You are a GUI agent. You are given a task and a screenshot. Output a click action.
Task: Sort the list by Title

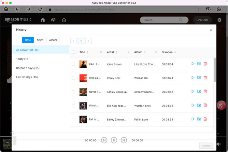pyautogui.click(x=88, y=52)
